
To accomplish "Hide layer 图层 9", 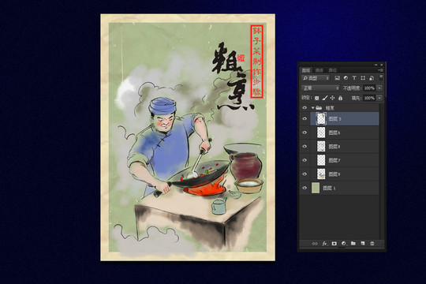I will click(x=305, y=174).
